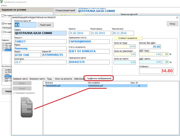
Task: Click Категория field 10.1"
Action: click(40, 62)
